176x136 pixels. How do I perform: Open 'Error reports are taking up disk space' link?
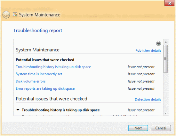(45, 89)
